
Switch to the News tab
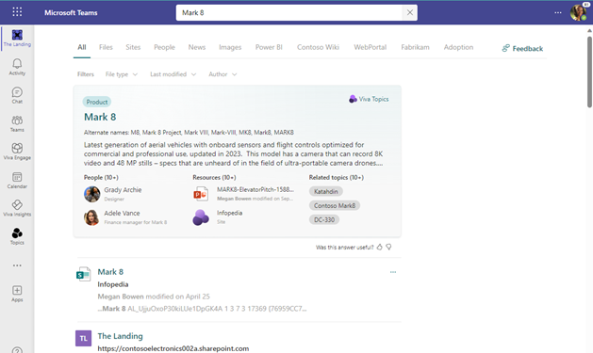point(197,47)
